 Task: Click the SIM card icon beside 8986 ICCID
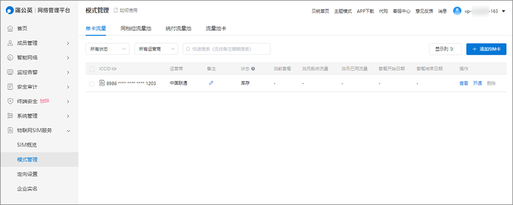point(102,83)
